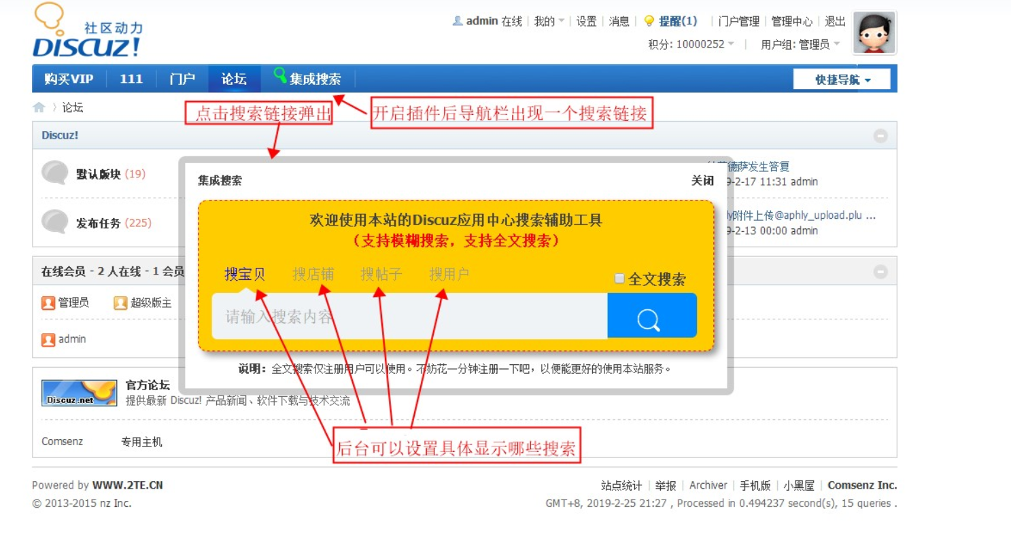Close the 集成搜索 popup via 关闭
Viewport: 1011px width, 543px height.
point(702,181)
